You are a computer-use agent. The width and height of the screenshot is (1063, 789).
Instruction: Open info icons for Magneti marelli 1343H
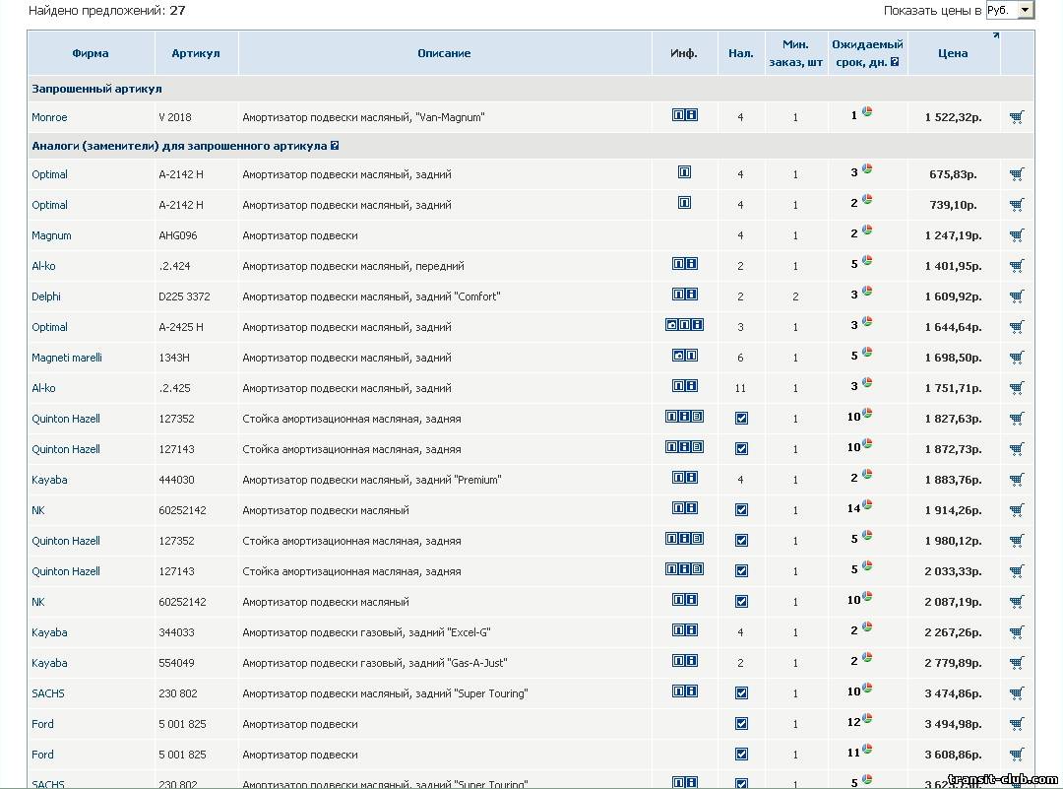685,356
